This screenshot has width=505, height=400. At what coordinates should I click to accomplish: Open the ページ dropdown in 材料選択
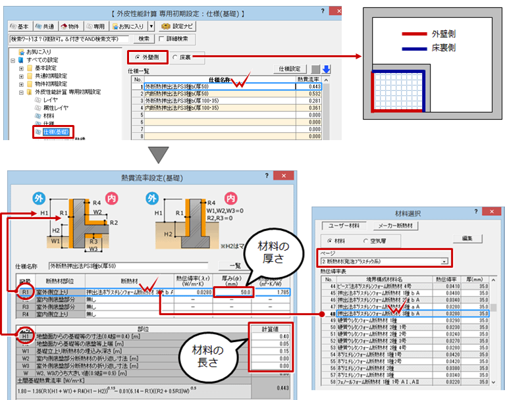[x=444, y=262]
